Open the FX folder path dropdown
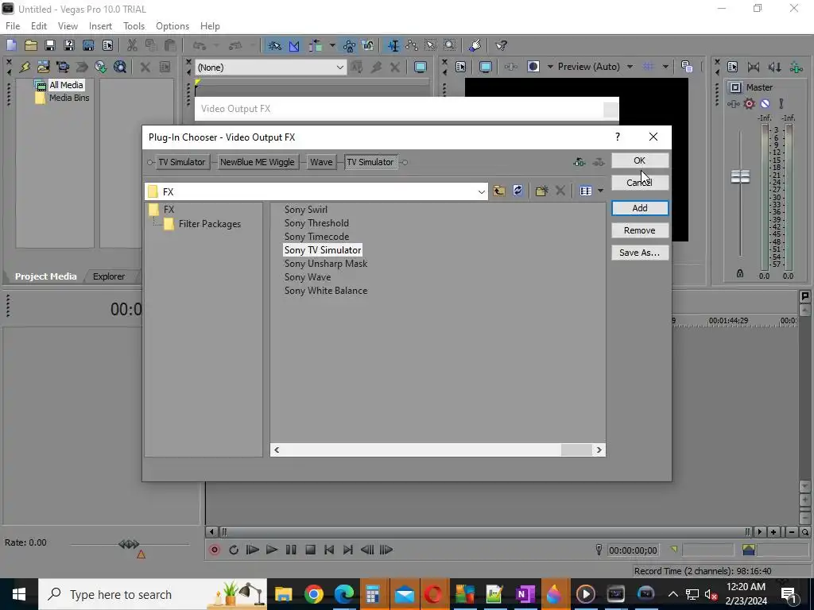This screenshot has height=610, width=814. [x=481, y=192]
